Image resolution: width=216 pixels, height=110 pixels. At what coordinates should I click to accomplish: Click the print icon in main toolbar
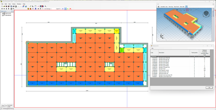pyautogui.click(x=14, y=6)
